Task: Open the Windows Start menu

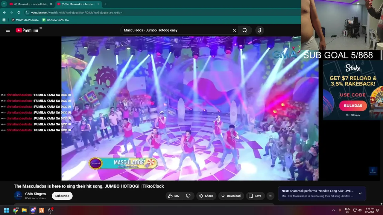Action: 6,210
